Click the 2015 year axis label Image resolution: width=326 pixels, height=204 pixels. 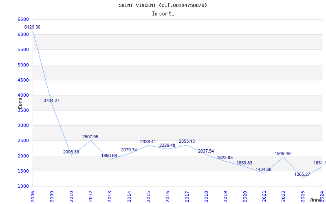pyautogui.click(x=148, y=197)
